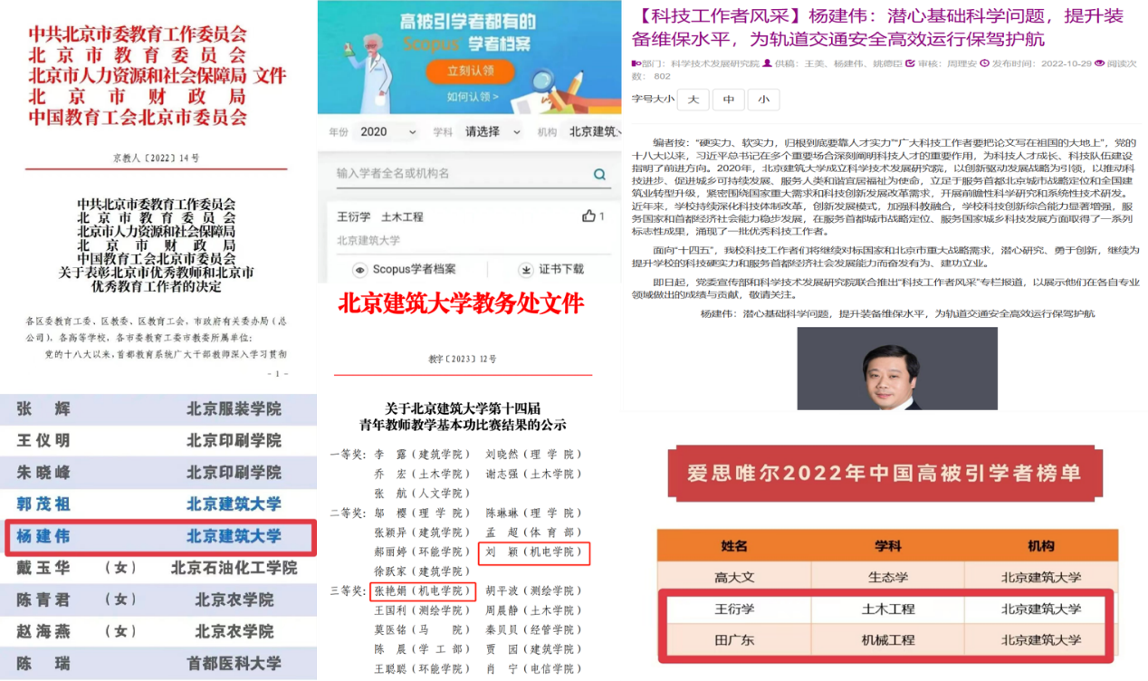The image size is (1148, 681).
Task: Click the download icon beside 证书下载
Action: coord(526,270)
